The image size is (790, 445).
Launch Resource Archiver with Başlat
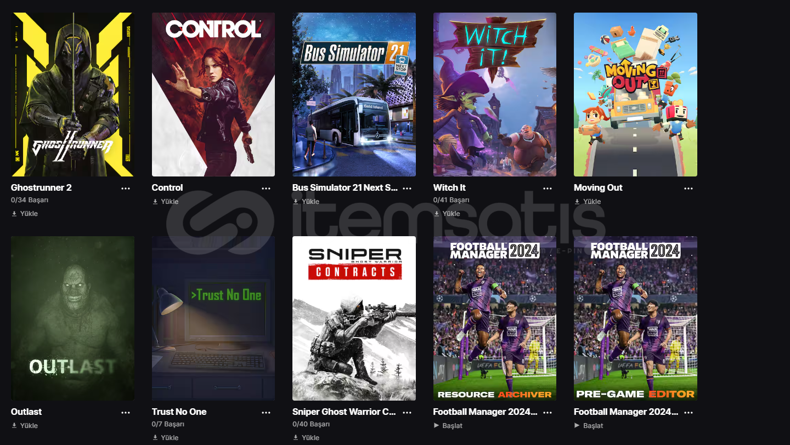click(x=448, y=426)
